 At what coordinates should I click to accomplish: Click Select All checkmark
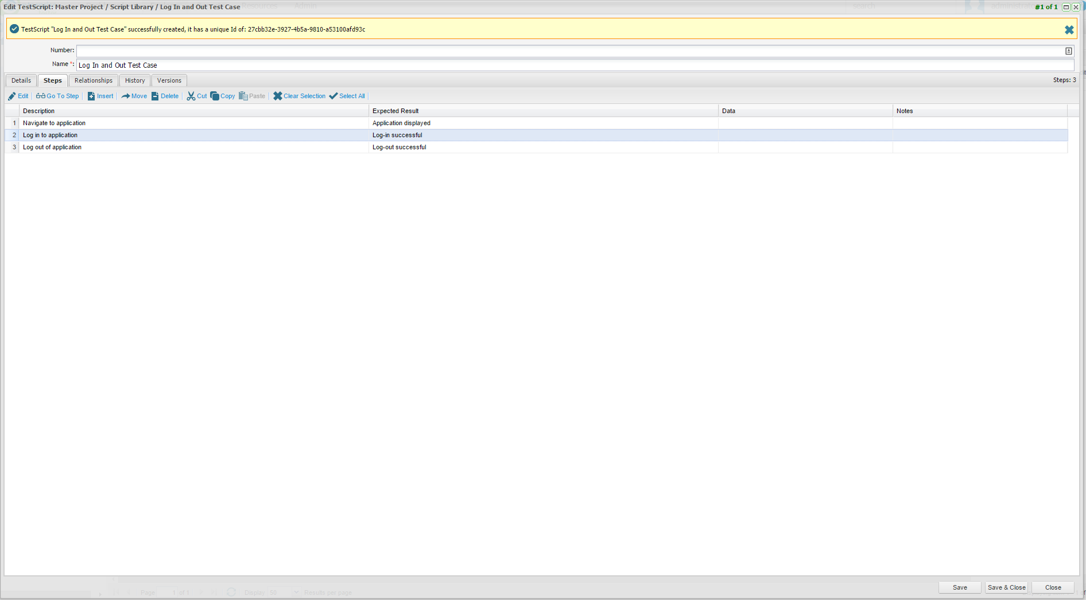pyautogui.click(x=333, y=96)
